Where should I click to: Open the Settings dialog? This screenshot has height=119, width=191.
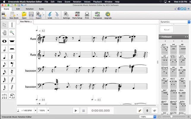tap(66, 15)
